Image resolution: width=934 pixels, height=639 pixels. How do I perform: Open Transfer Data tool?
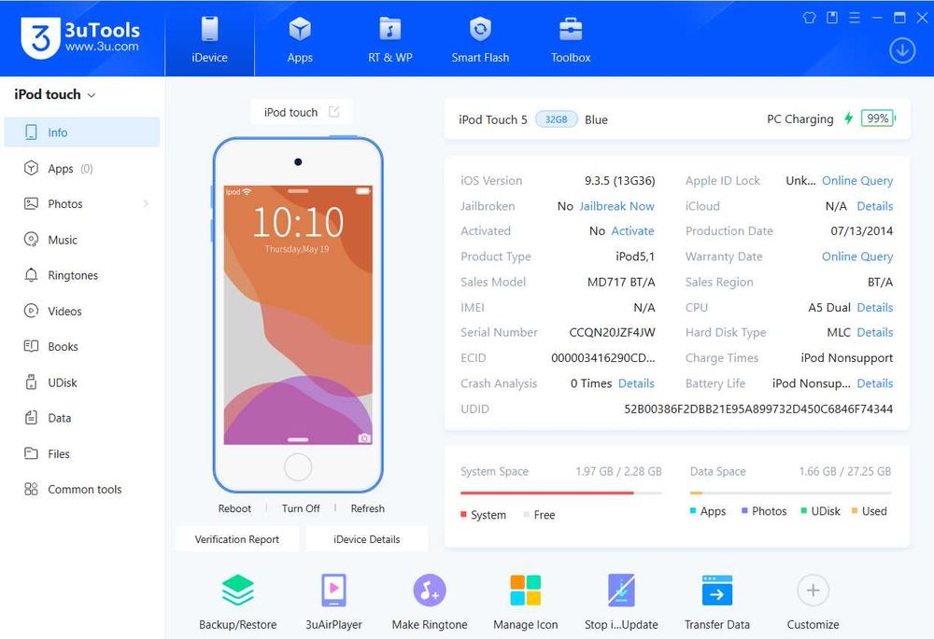[x=717, y=602]
